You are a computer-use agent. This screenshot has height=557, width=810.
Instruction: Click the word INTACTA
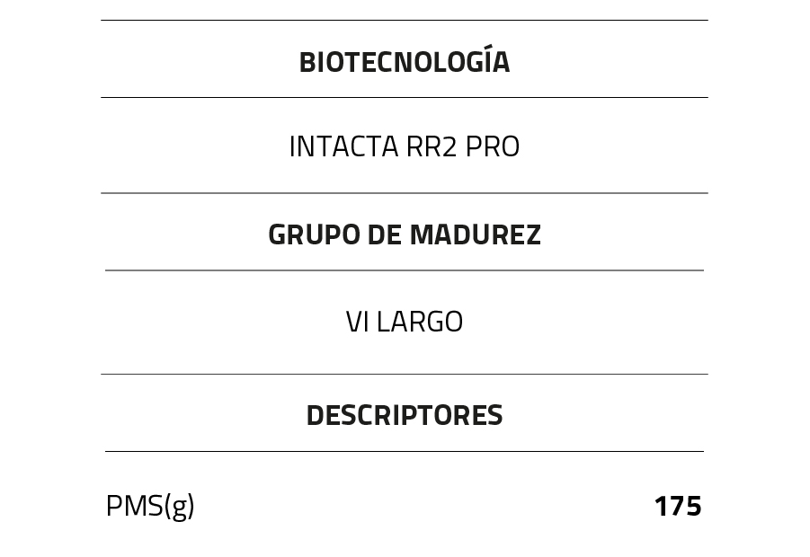pos(343,146)
